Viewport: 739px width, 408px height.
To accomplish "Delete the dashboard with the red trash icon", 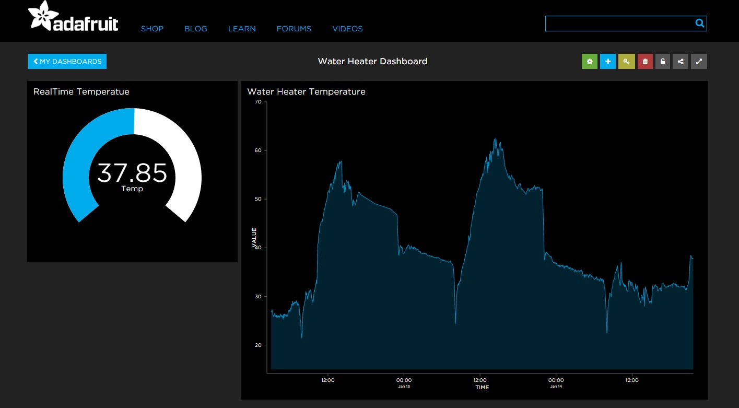I will coord(645,62).
